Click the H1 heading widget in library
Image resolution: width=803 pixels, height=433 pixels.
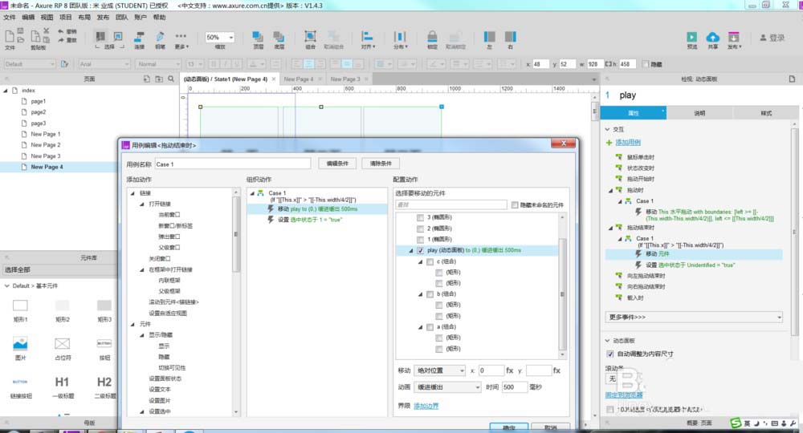(62, 382)
